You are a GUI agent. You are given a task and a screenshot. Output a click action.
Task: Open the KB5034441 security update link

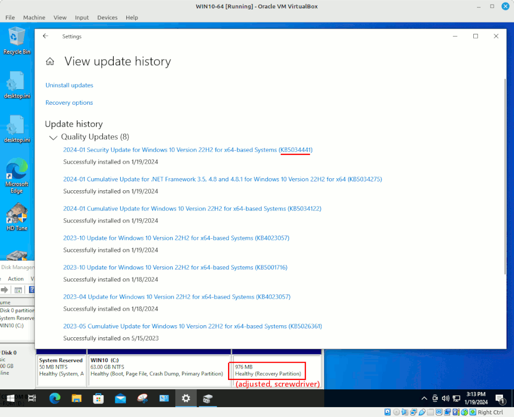coord(188,150)
